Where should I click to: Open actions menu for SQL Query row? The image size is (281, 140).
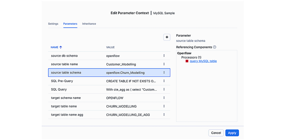point(164,89)
